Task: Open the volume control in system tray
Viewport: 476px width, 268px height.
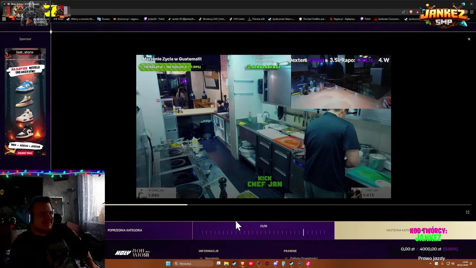Action: click(x=453, y=264)
